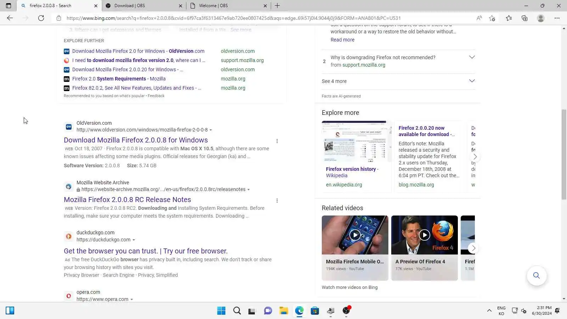This screenshot has height=319, width=567.
Task: Open Chat app in taskbar
Action: click(268, 311)
